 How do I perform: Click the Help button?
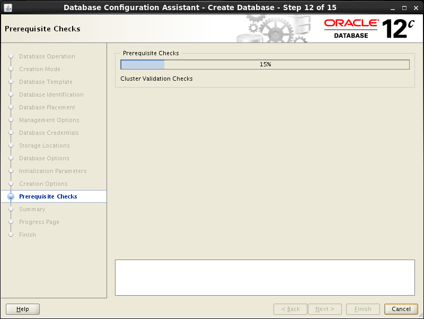pos(23,309)
